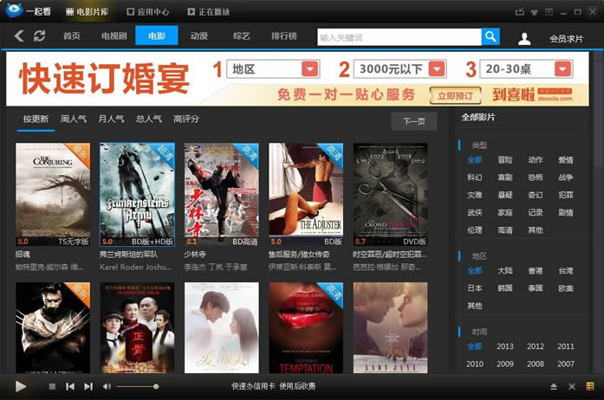
Task: Sort by 高评分 tab
Action: point(186,119)
